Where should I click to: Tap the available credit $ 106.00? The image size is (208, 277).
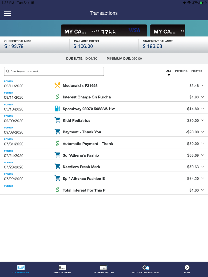[x=83, y=46]
